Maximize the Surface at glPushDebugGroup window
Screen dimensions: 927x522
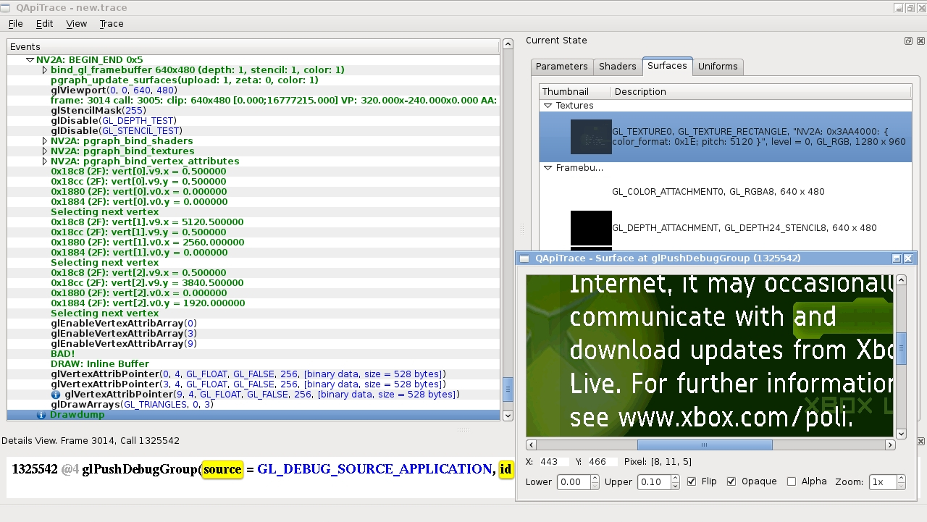click(x=897, y=258)
